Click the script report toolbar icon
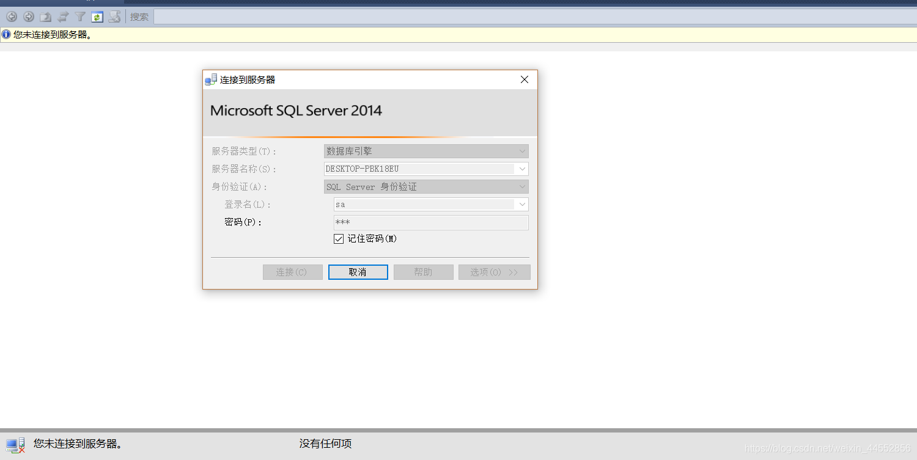The width and height of the screenshot is (917, 460). tap(114, 16)
